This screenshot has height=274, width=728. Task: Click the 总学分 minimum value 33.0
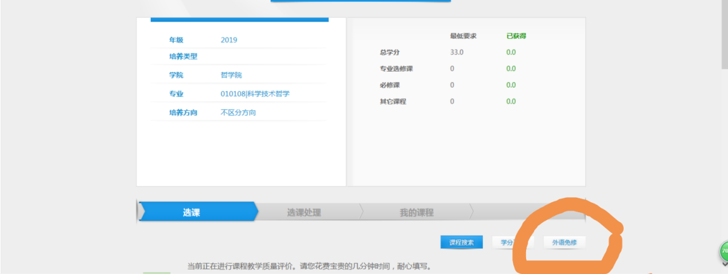(x=457, y=53)
